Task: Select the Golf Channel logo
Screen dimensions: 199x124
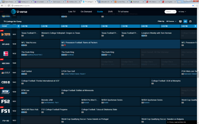Action: click(x=6, y=73)
